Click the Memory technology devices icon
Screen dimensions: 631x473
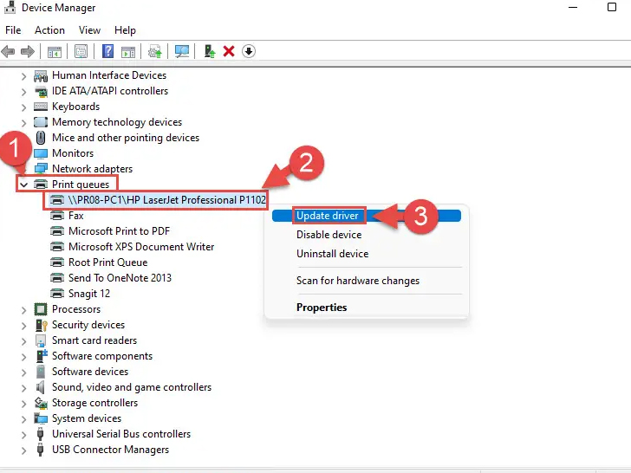pyautogui.click(x=41, y=122)
